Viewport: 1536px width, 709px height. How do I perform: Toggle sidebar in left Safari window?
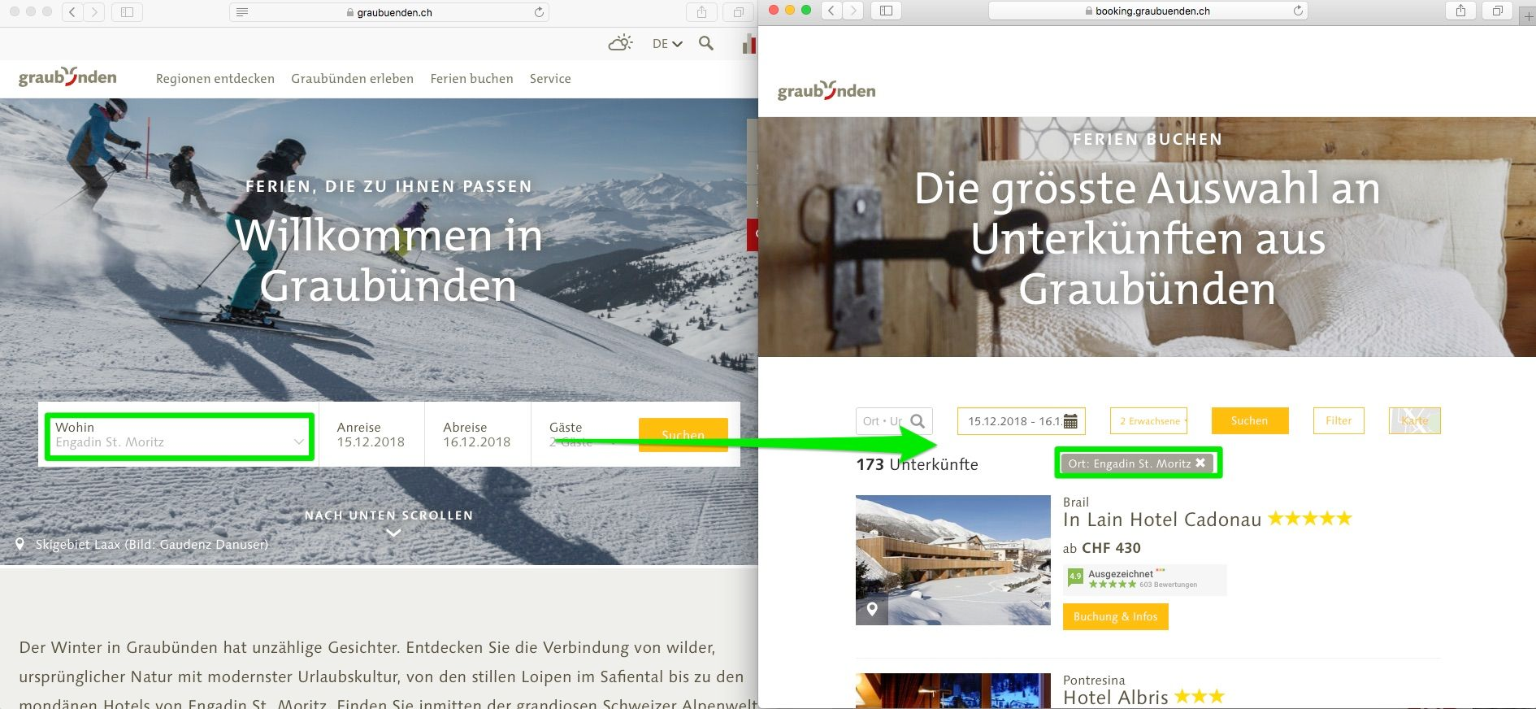coord(127,12)
